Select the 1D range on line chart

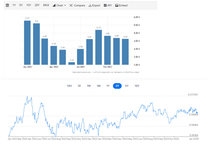coord(79,86)
